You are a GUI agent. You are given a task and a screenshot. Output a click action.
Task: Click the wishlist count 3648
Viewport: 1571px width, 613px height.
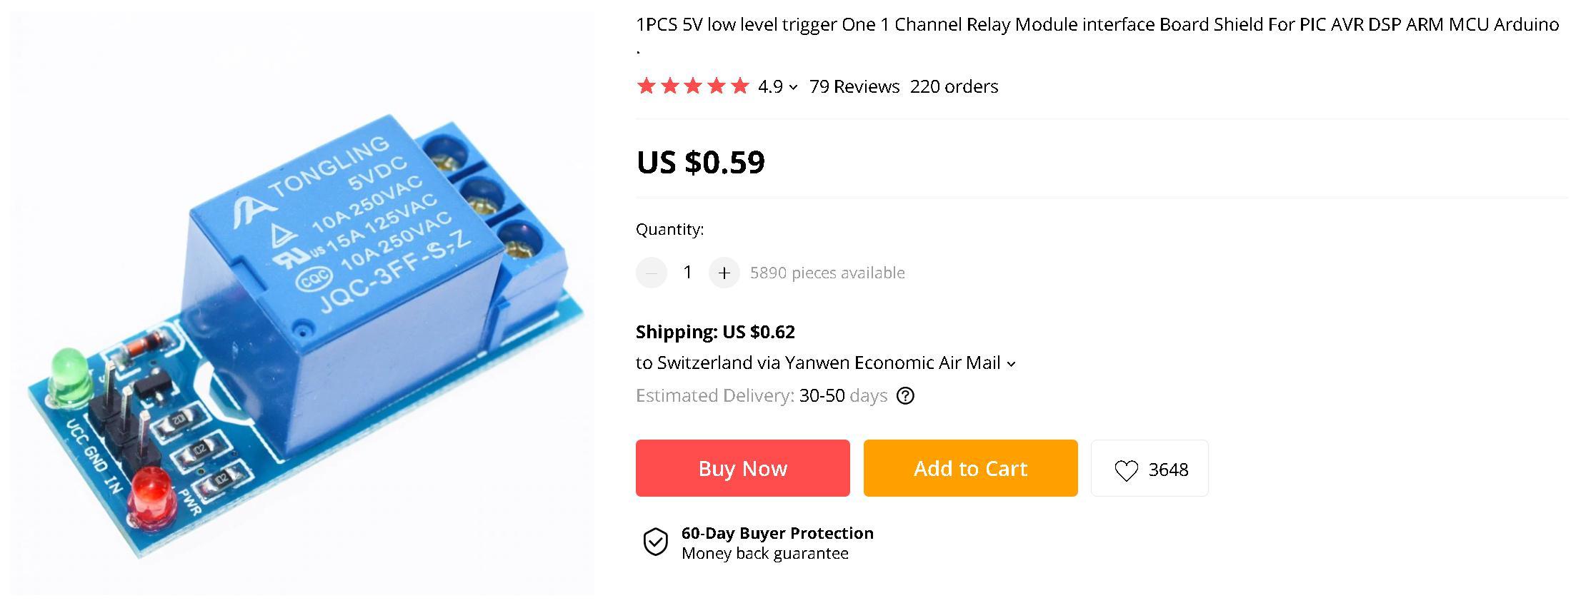pyautogui.click(x=1168, y=470)
